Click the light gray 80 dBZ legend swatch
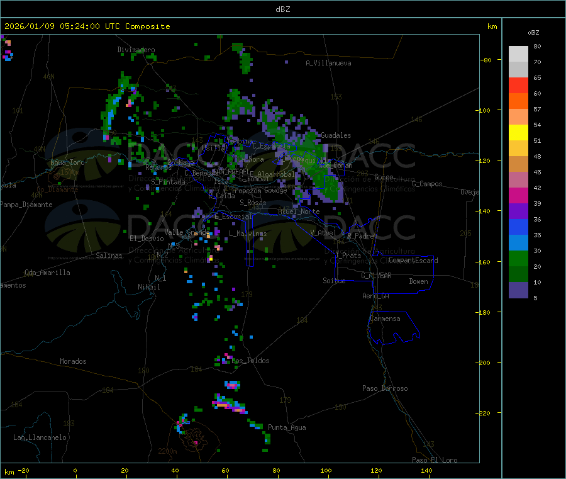This screenshot has height=479, width=566. coord(518,54)
